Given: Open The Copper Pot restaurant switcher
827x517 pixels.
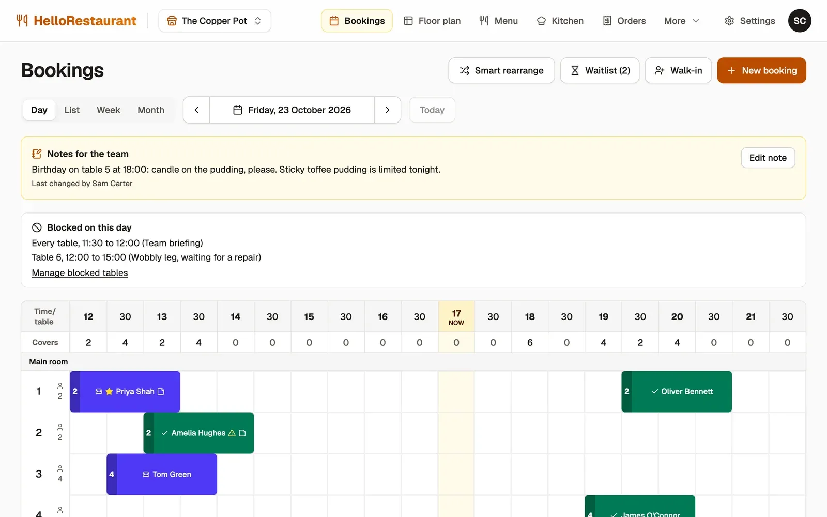Looking at the screenshot, I should 215,21.
